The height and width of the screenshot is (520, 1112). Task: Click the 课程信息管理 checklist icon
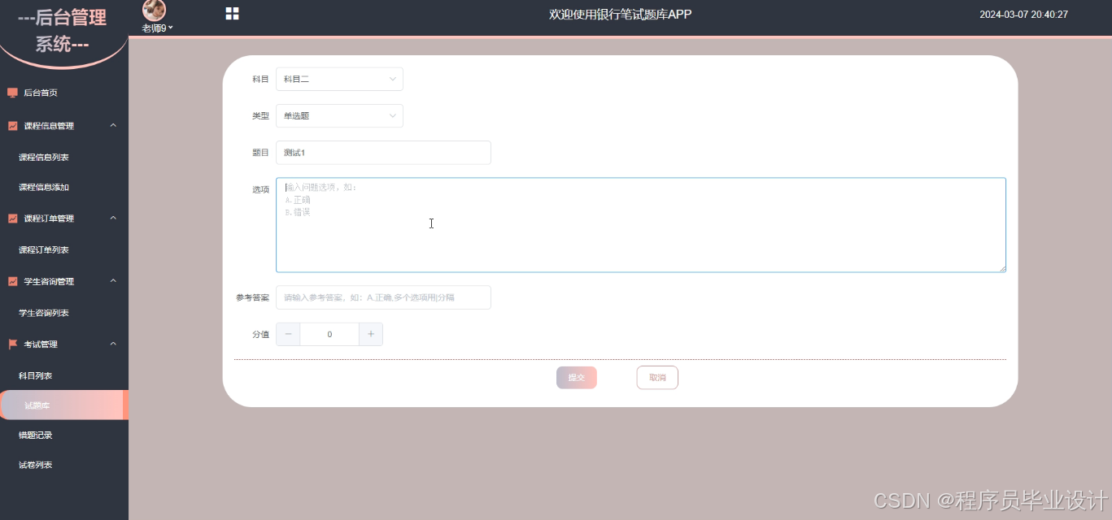[x=11, y=125]
